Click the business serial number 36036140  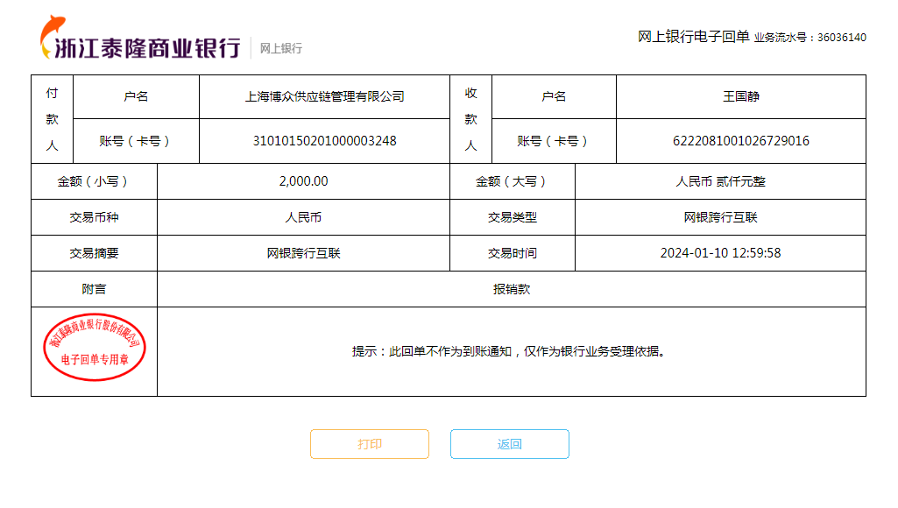(x=841, y=38)
